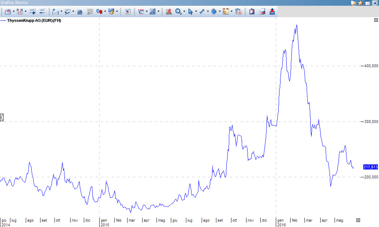Click the greyed-out chart icon
The image size is (379, 227).
click(x=90, y=11)
